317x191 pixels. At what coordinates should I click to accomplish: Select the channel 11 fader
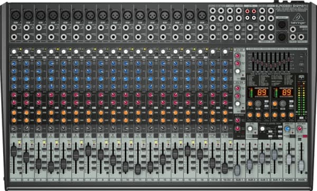(x=138, y=169)
